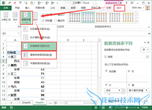Select column D header

68,40
